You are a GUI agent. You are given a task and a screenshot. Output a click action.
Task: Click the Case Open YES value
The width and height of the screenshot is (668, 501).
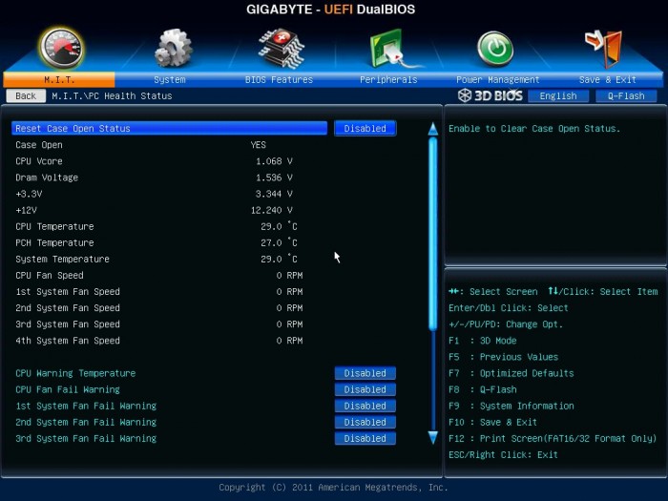click(x=259, y=145)
